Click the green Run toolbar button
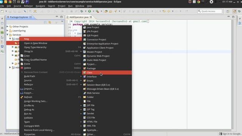The height and width of the screenshot is (136, 242). (90, 11)
